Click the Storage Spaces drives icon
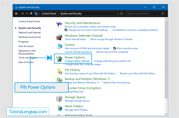The width and height of the screenshot is (179, 118). tap(59, 99)
